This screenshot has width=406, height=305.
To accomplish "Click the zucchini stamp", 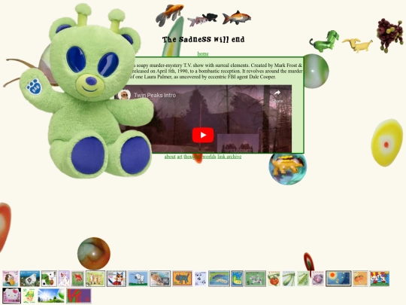I will (289, 279).
